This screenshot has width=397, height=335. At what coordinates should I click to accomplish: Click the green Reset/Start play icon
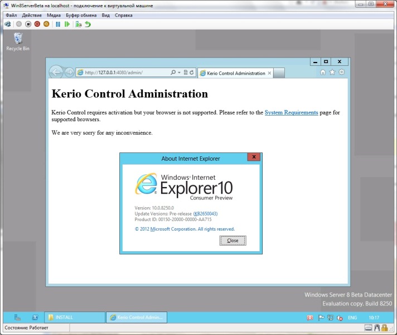[x=67, y=24]
